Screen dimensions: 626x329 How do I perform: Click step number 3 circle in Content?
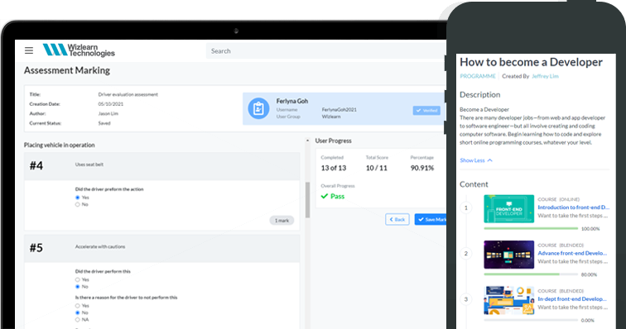pos(466,299)
